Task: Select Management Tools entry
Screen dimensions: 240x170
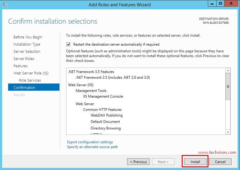Action: pos(91,91)
